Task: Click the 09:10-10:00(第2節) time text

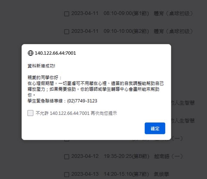Action: coord(126,31)
